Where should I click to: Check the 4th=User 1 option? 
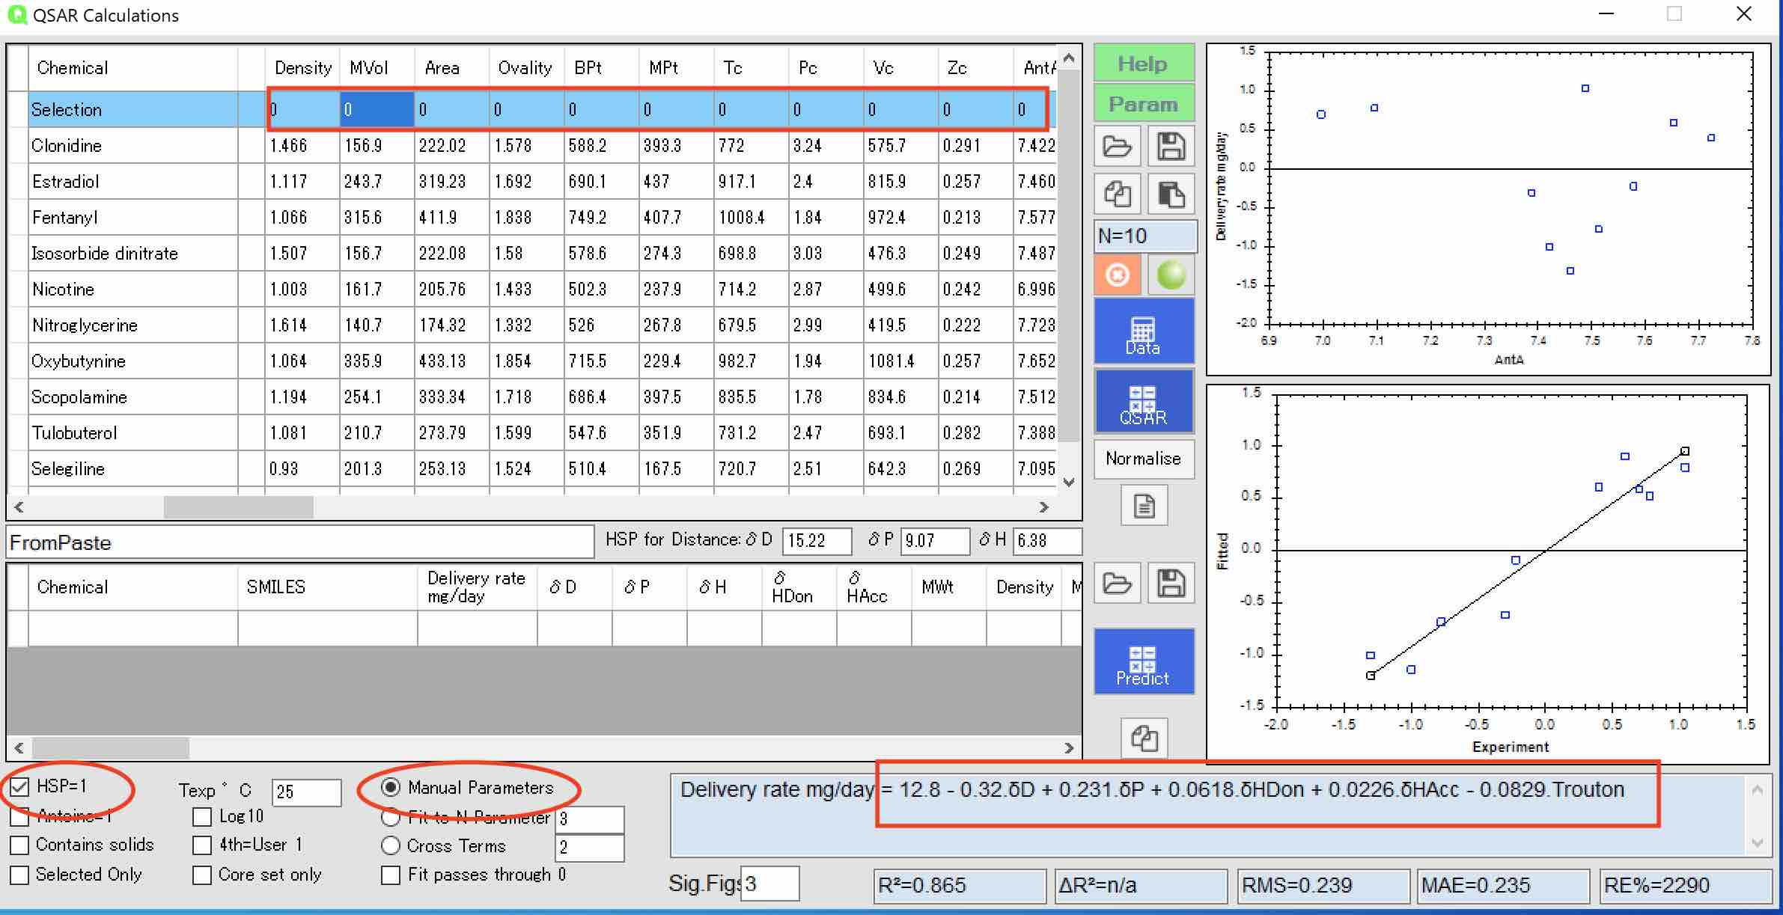tap(202, 845)
